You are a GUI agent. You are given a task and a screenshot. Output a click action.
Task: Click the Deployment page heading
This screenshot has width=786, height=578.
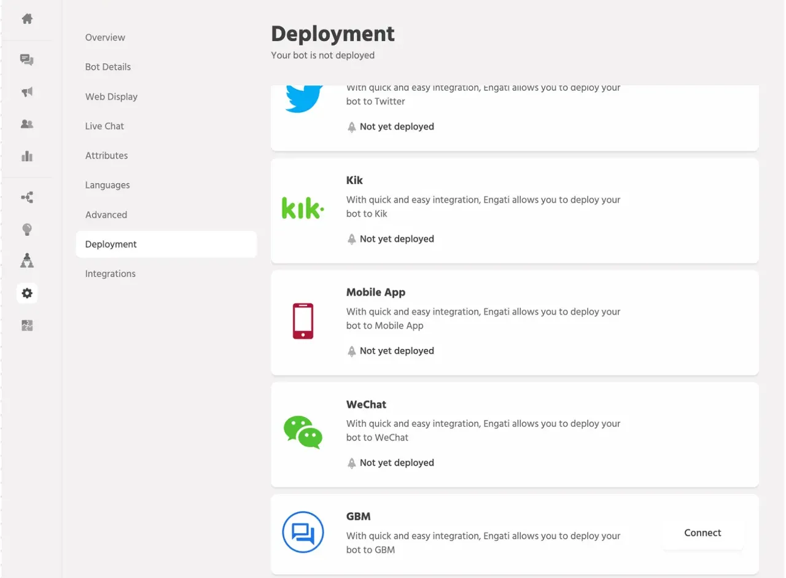click(x=333, y=34)
